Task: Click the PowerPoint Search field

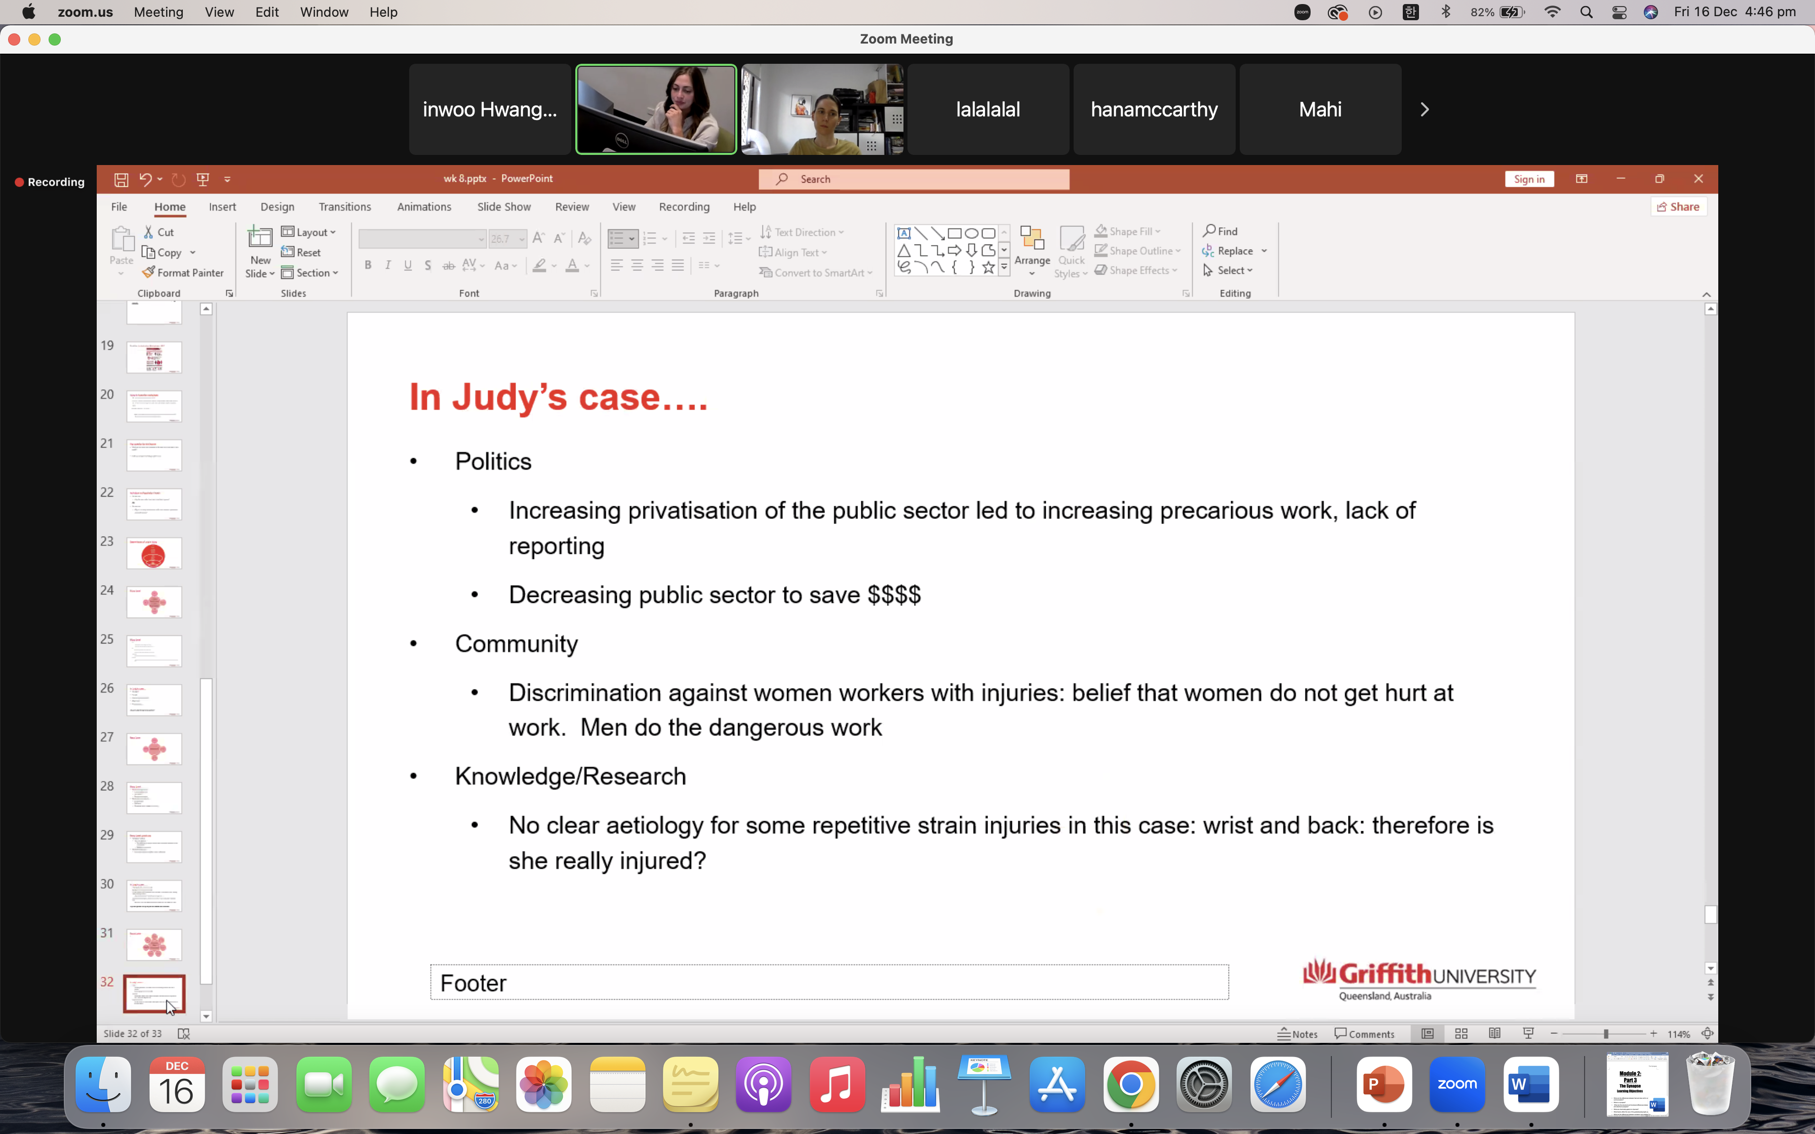Action: [x=914, y=179]
